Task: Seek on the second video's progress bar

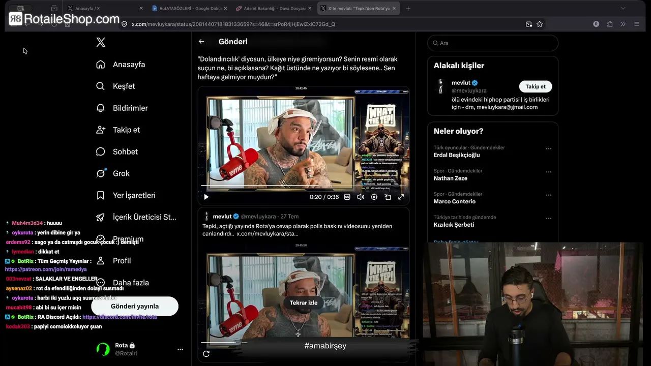Action: pos(303,342)
